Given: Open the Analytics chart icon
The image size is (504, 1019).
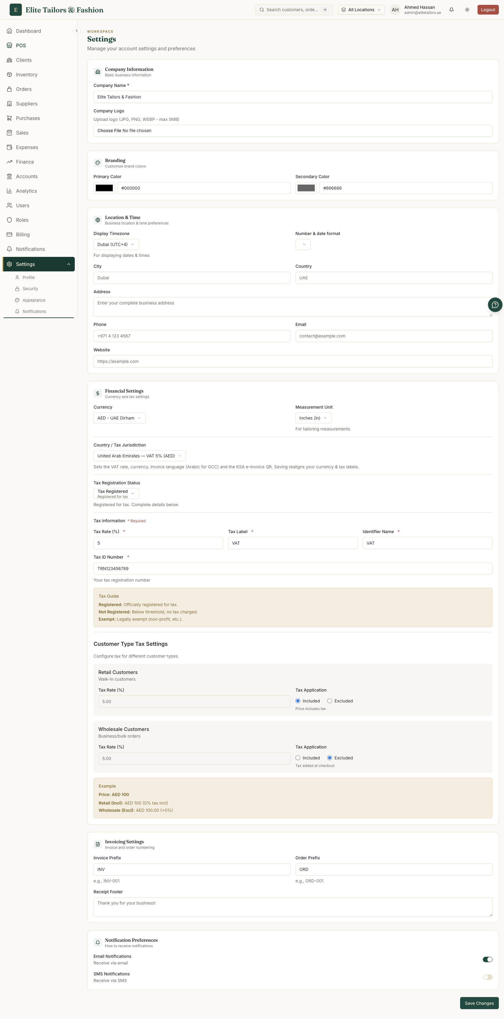Looking at the screenshot, I should pyautogui.click(x=9, y=191).
